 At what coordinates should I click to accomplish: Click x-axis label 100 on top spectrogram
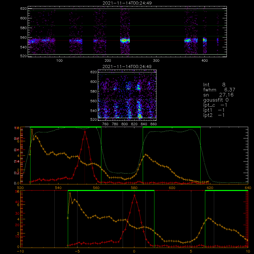pyautogui.click(x=59, y=61)
